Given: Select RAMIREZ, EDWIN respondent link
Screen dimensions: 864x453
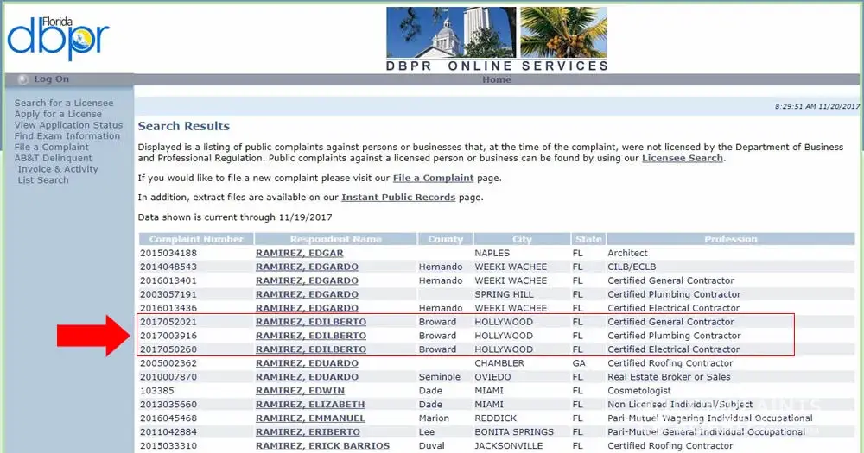Looking at the screenshot, I should [300, 391].
